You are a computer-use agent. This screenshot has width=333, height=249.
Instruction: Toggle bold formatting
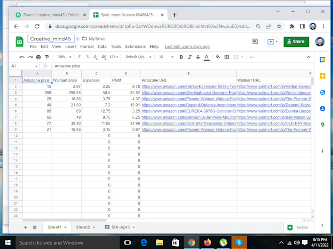point(181,57)
